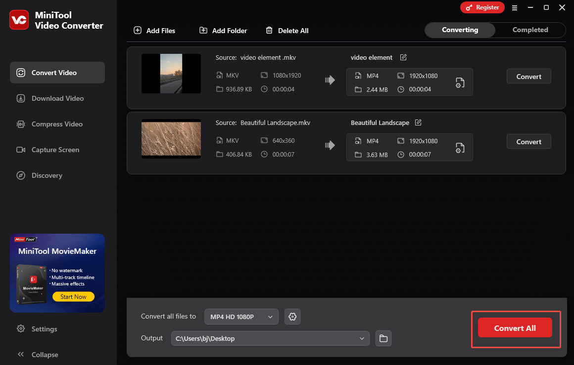The height and width of the screenshot is (365, 574).
Task: Click the 640x360 source resolution
Action: 284,141
